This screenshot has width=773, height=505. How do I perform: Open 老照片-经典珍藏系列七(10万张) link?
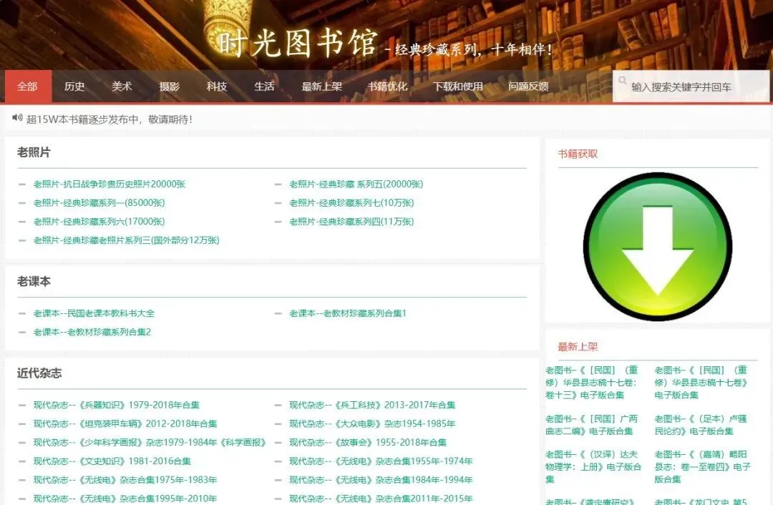(x=351, y=202)
